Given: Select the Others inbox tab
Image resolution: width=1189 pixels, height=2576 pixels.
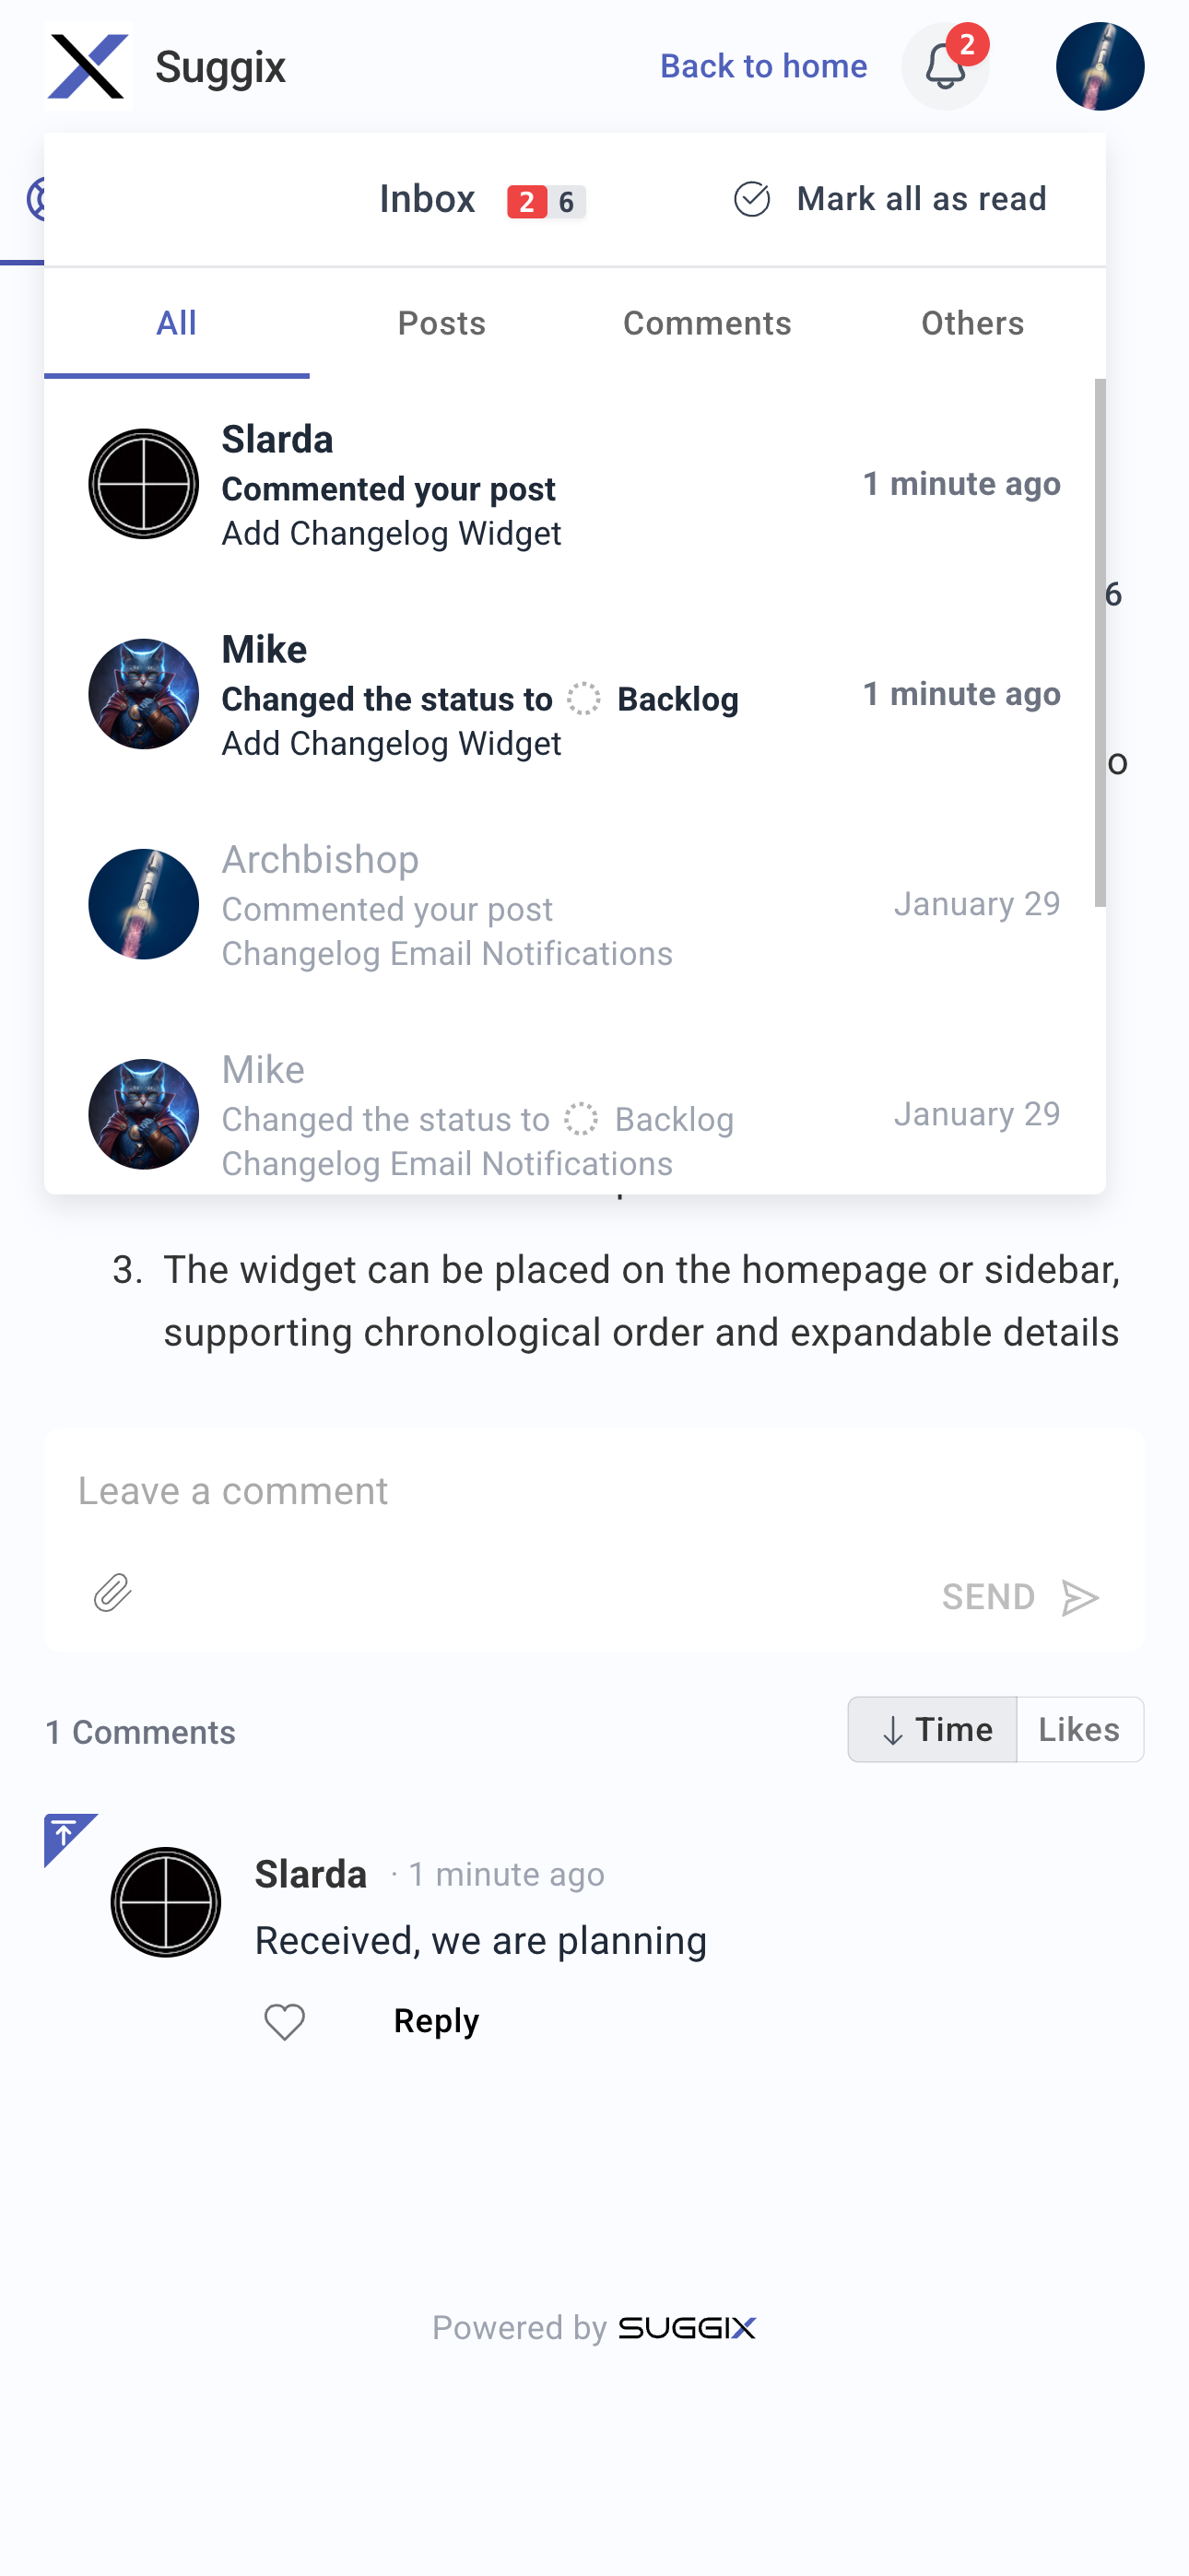Looking at the screenshot, I should click(972, 323).
